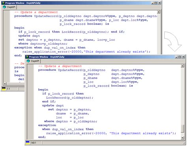
Task: Click the raise_application_error line in the back window
Action: [86, 51]
